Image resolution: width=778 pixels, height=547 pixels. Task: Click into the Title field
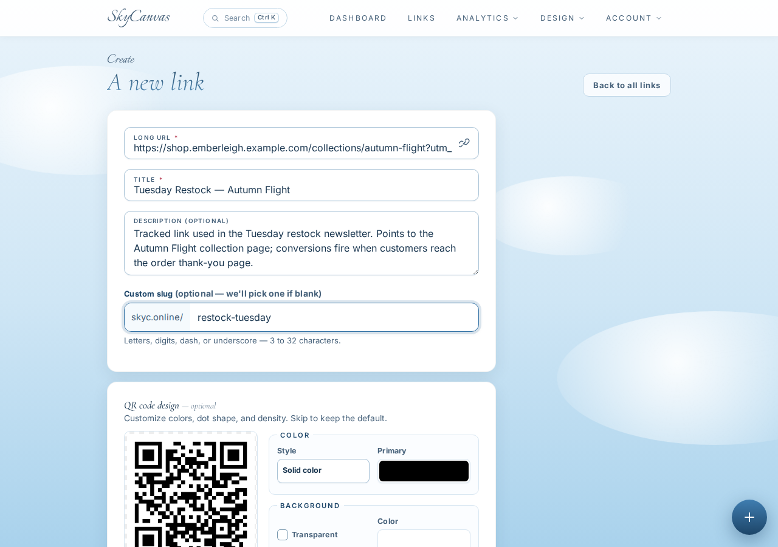click(301, 185)
